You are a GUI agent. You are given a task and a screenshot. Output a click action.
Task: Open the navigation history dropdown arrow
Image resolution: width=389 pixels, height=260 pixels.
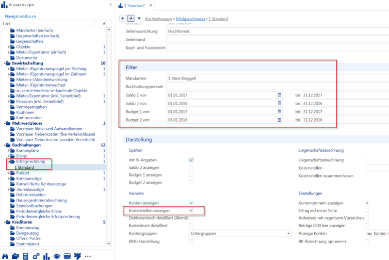(x=139, y=18)
